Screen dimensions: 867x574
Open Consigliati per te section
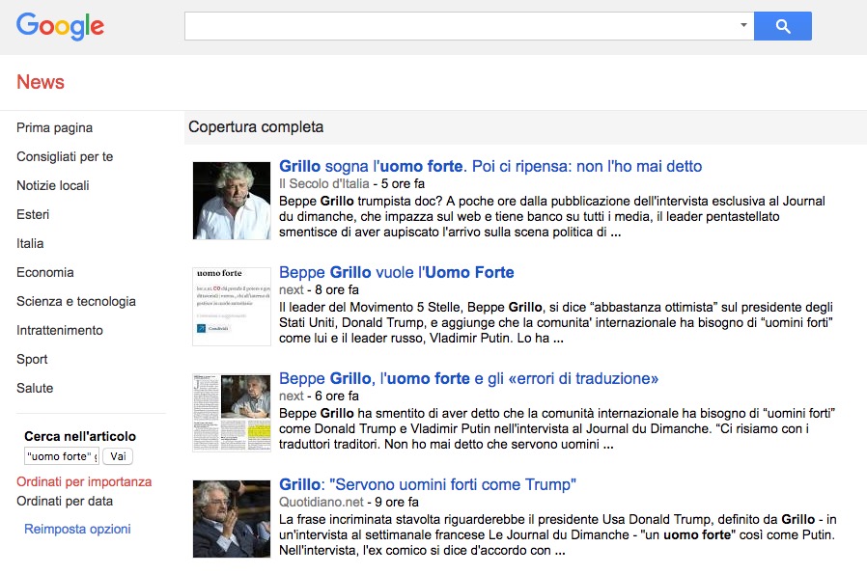(x=65, y=157)
